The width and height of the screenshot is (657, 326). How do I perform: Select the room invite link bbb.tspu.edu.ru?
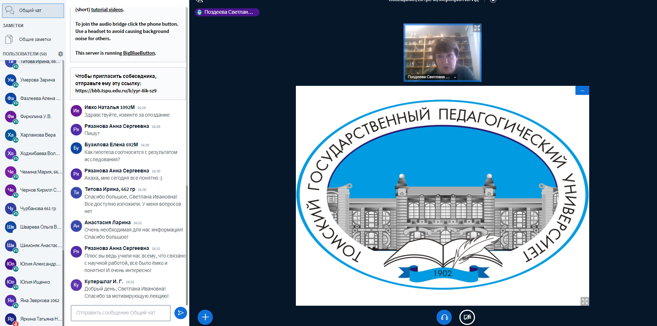pyautogui.click(x=116, y=91)
